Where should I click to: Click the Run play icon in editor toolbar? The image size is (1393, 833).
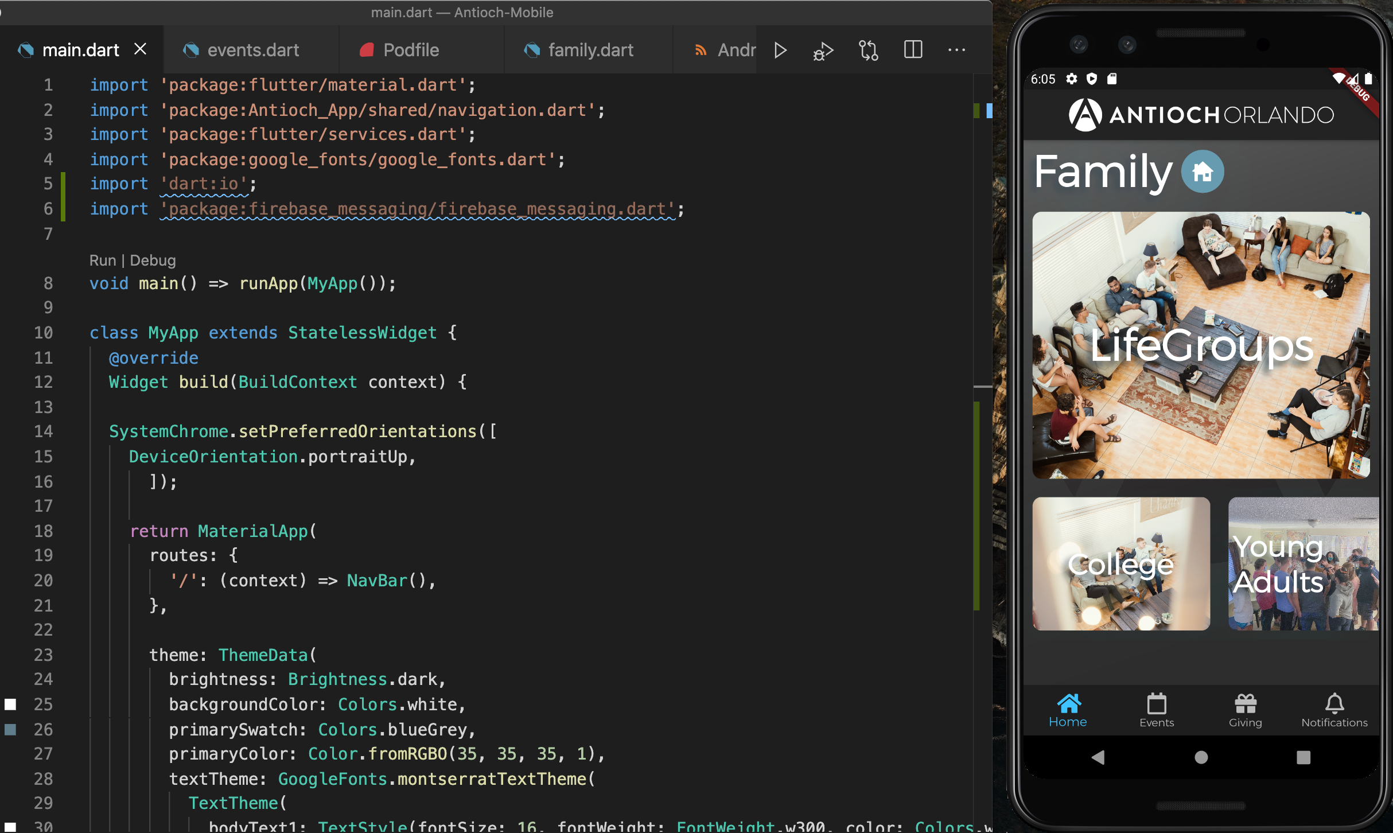[780, 50]
